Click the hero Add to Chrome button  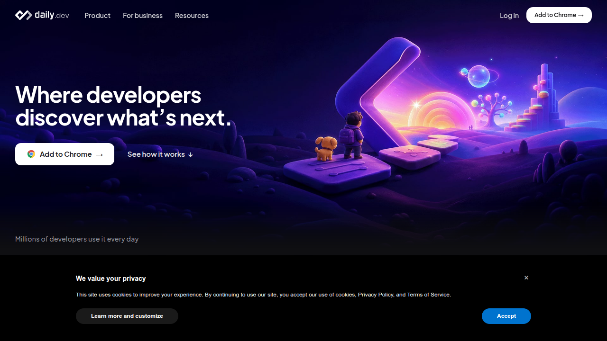[x=64, y=154]
